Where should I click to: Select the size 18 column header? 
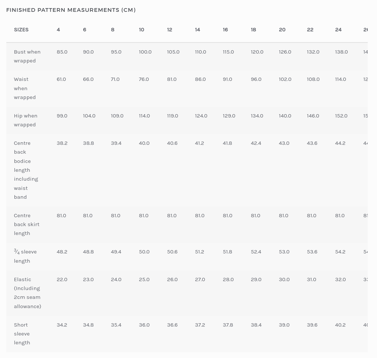point(253,30)
